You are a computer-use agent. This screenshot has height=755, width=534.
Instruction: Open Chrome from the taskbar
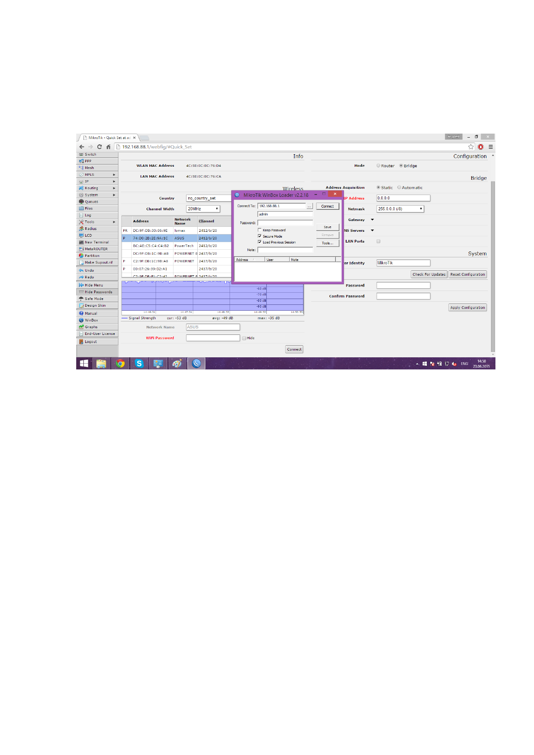[120, 364]
